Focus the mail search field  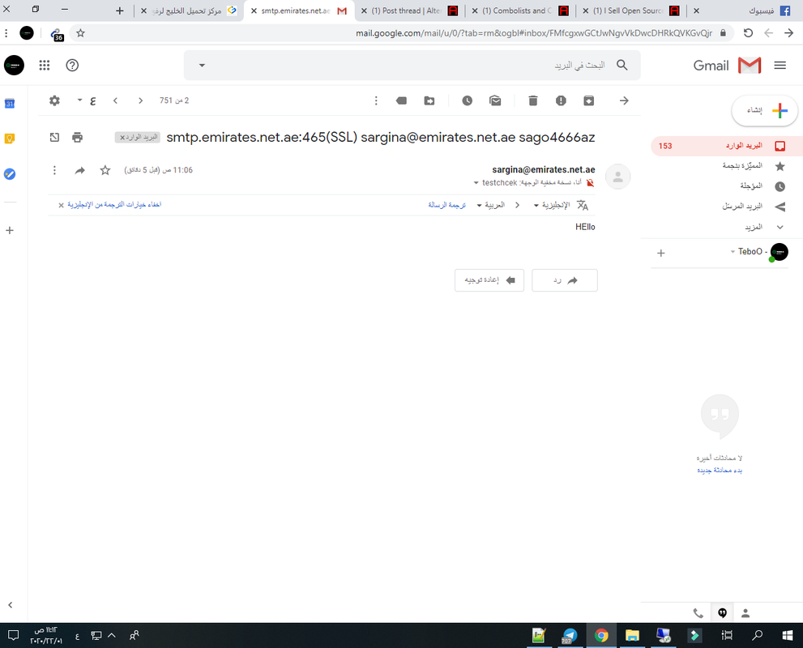412,65
